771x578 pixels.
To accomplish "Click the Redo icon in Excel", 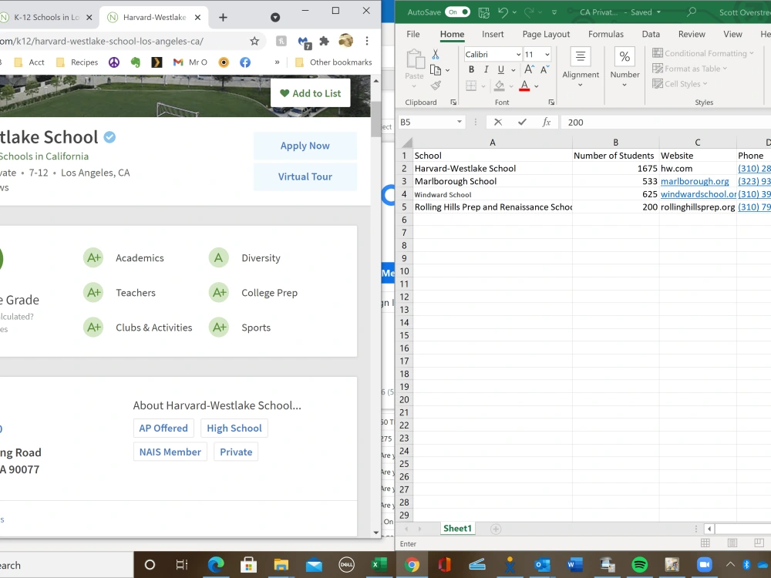I will click(x=529, y=12).
